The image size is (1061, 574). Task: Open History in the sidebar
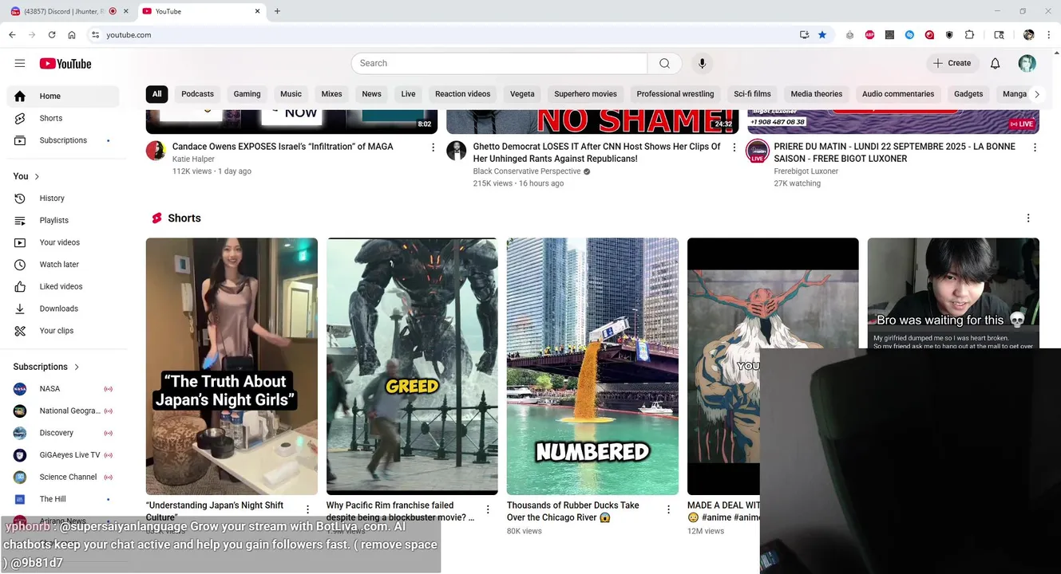(63, 199)
